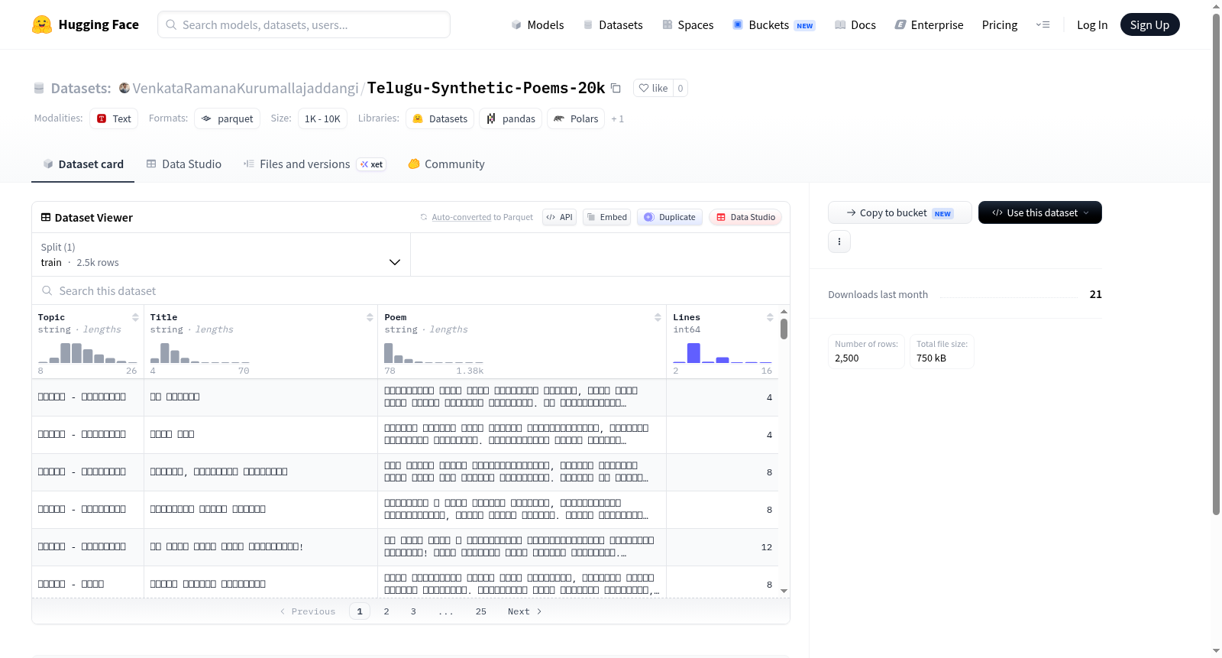Click the Hugging Face logo icon
Screen dimensions: 1222x658
(x=42, y=24)
